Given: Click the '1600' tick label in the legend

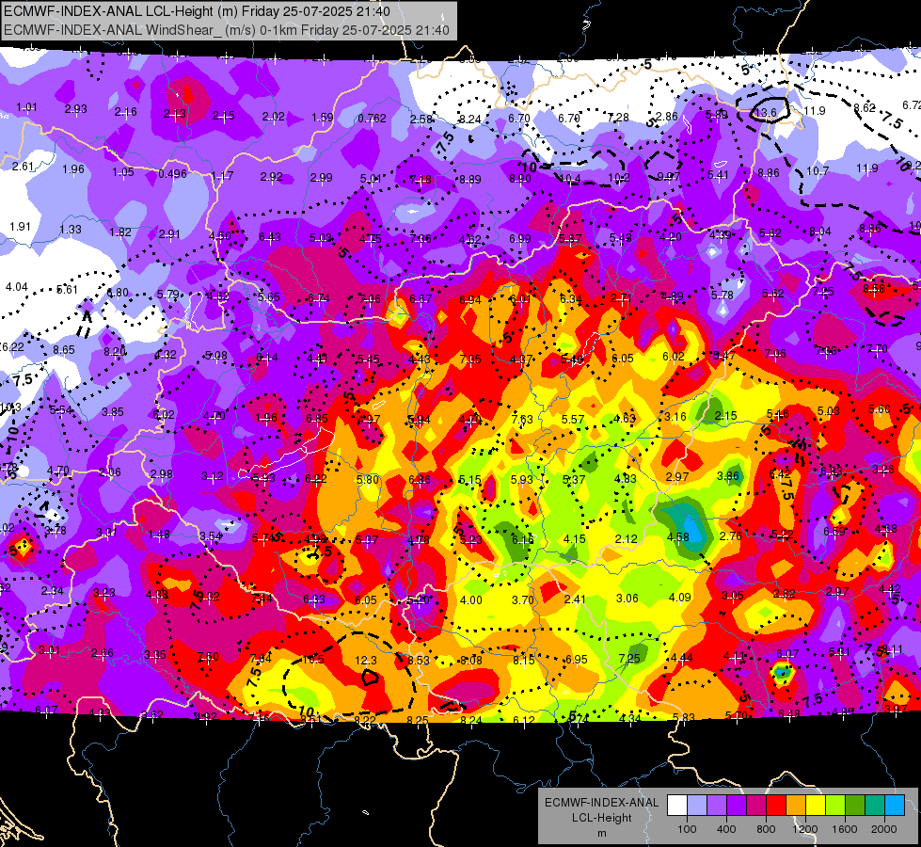Looking at the screenshot, I should [x=845, y=829].
